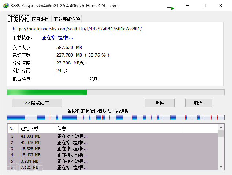Screen dimensions: 232x175
Task: Cancel the download with 取消 button
Action: point(198,103)
